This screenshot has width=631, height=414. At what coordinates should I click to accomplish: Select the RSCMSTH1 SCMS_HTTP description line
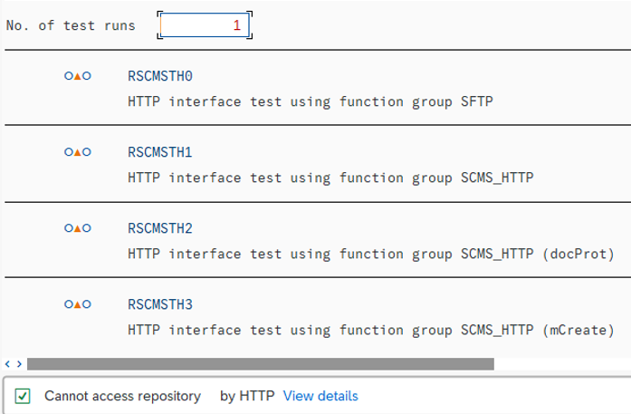330,178
